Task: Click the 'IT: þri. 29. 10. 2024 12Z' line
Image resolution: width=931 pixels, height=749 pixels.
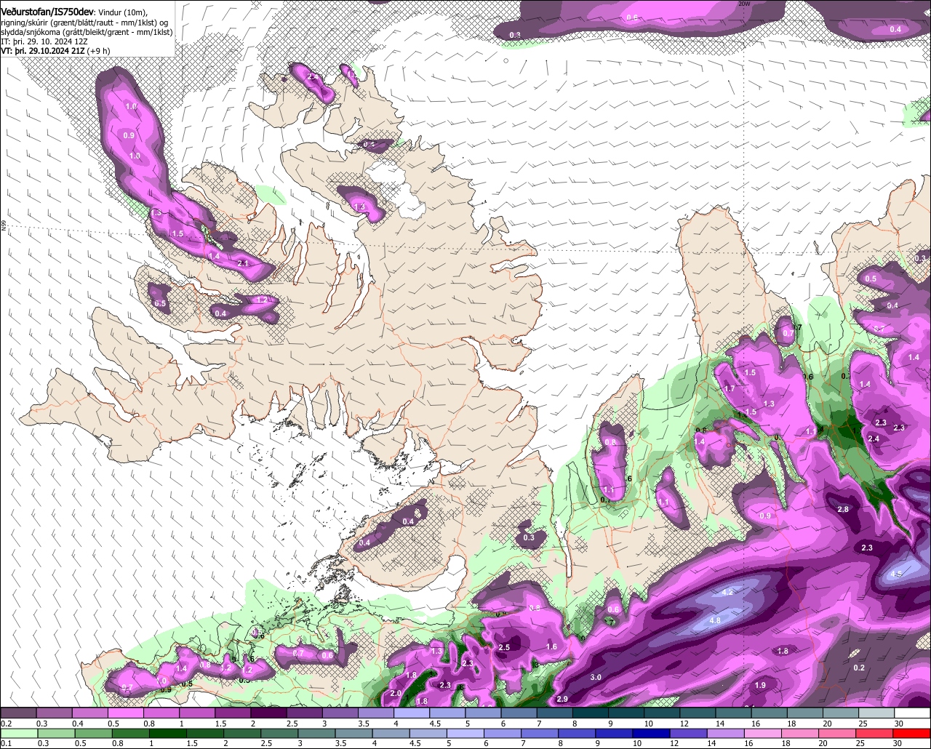Action: click(44, 41)
